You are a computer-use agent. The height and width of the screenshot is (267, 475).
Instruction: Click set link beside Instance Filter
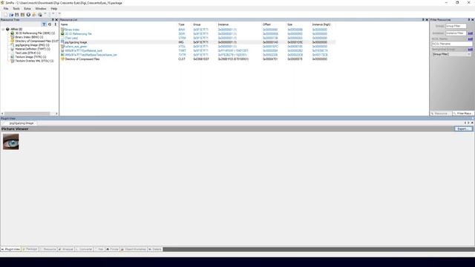[x=470, y=33]
